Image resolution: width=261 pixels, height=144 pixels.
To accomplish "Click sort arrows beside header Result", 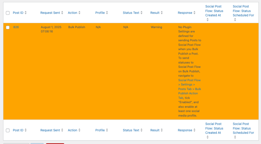I will pyautogui.click(x=162, y=13).
